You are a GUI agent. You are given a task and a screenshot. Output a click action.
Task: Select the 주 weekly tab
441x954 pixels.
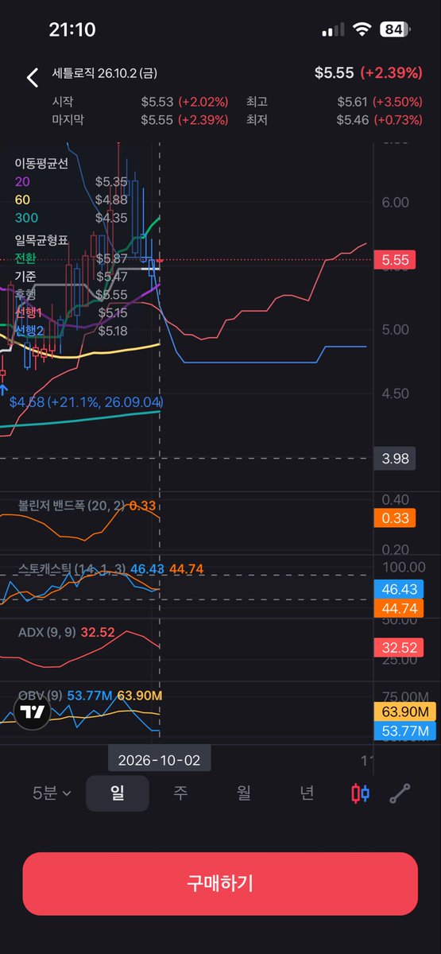(x=180, y=793)
